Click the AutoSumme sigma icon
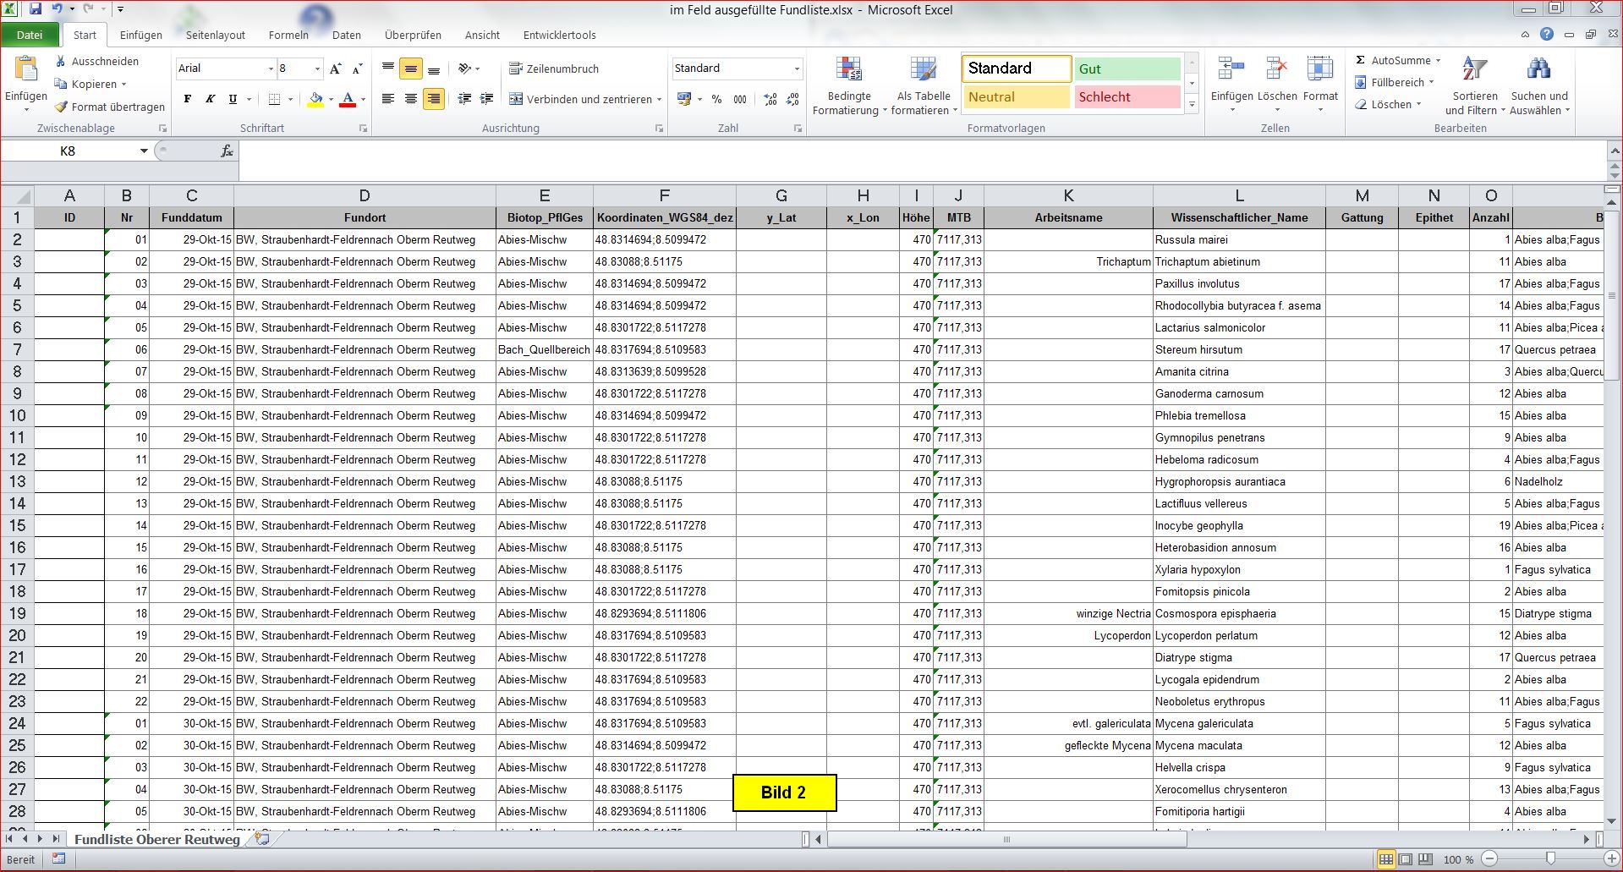This screenshot has width=1623, height=872. pyautogui.click(x=1360, y=61)
